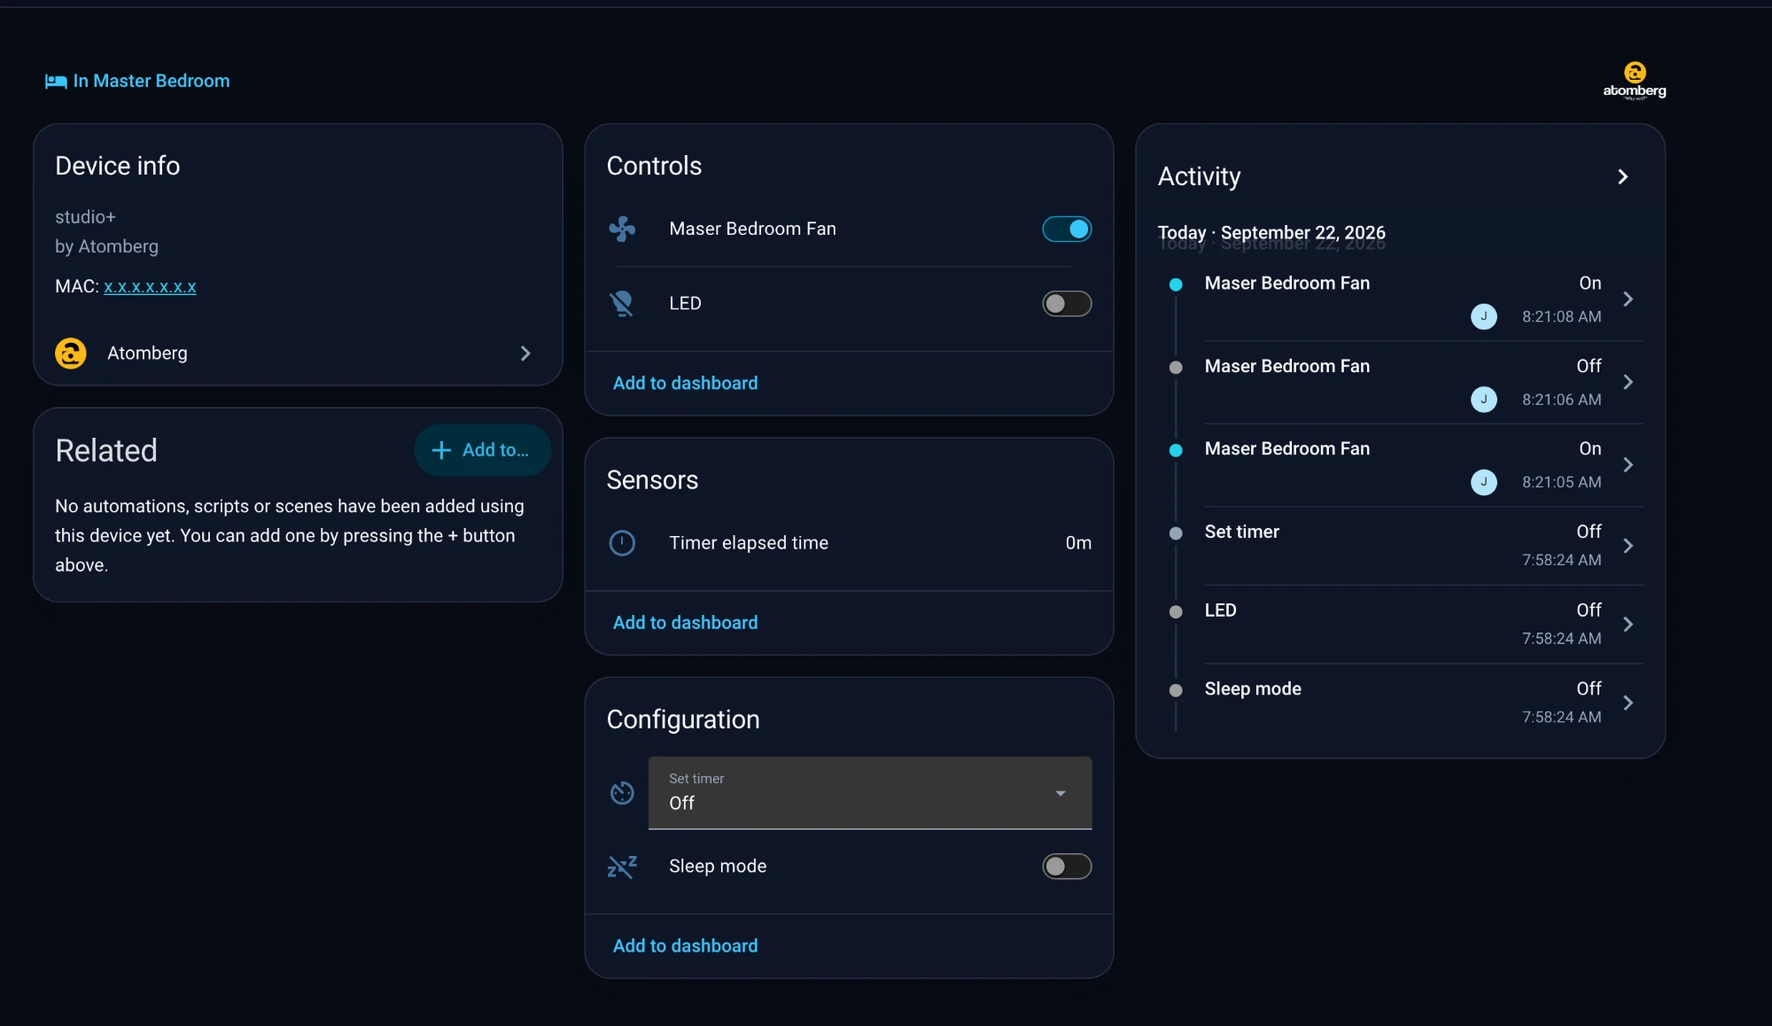
Task: Open the Set timer dropdown
Action: [x=870, y=793]
